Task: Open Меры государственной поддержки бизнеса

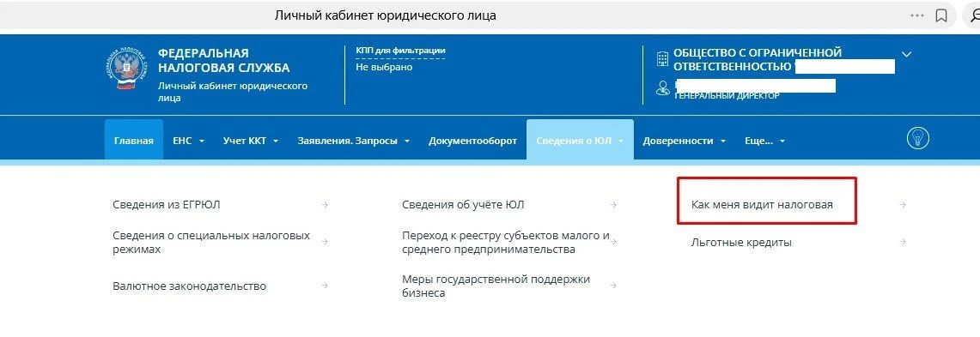Action: 496,286
